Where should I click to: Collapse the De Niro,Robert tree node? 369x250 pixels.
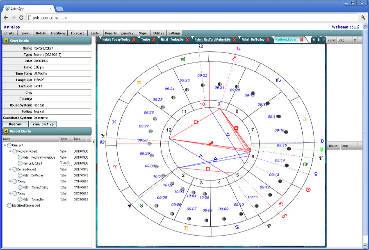click(x=10, y=169)
